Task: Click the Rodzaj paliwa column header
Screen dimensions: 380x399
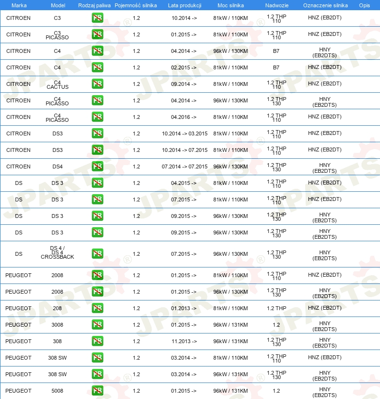Action: [94, 5]
